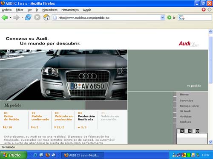Image resolution: width=213 pixels, height=159 pixels.
Task: Click the Windows Inicio start button
Action: [x=14, y=155]
